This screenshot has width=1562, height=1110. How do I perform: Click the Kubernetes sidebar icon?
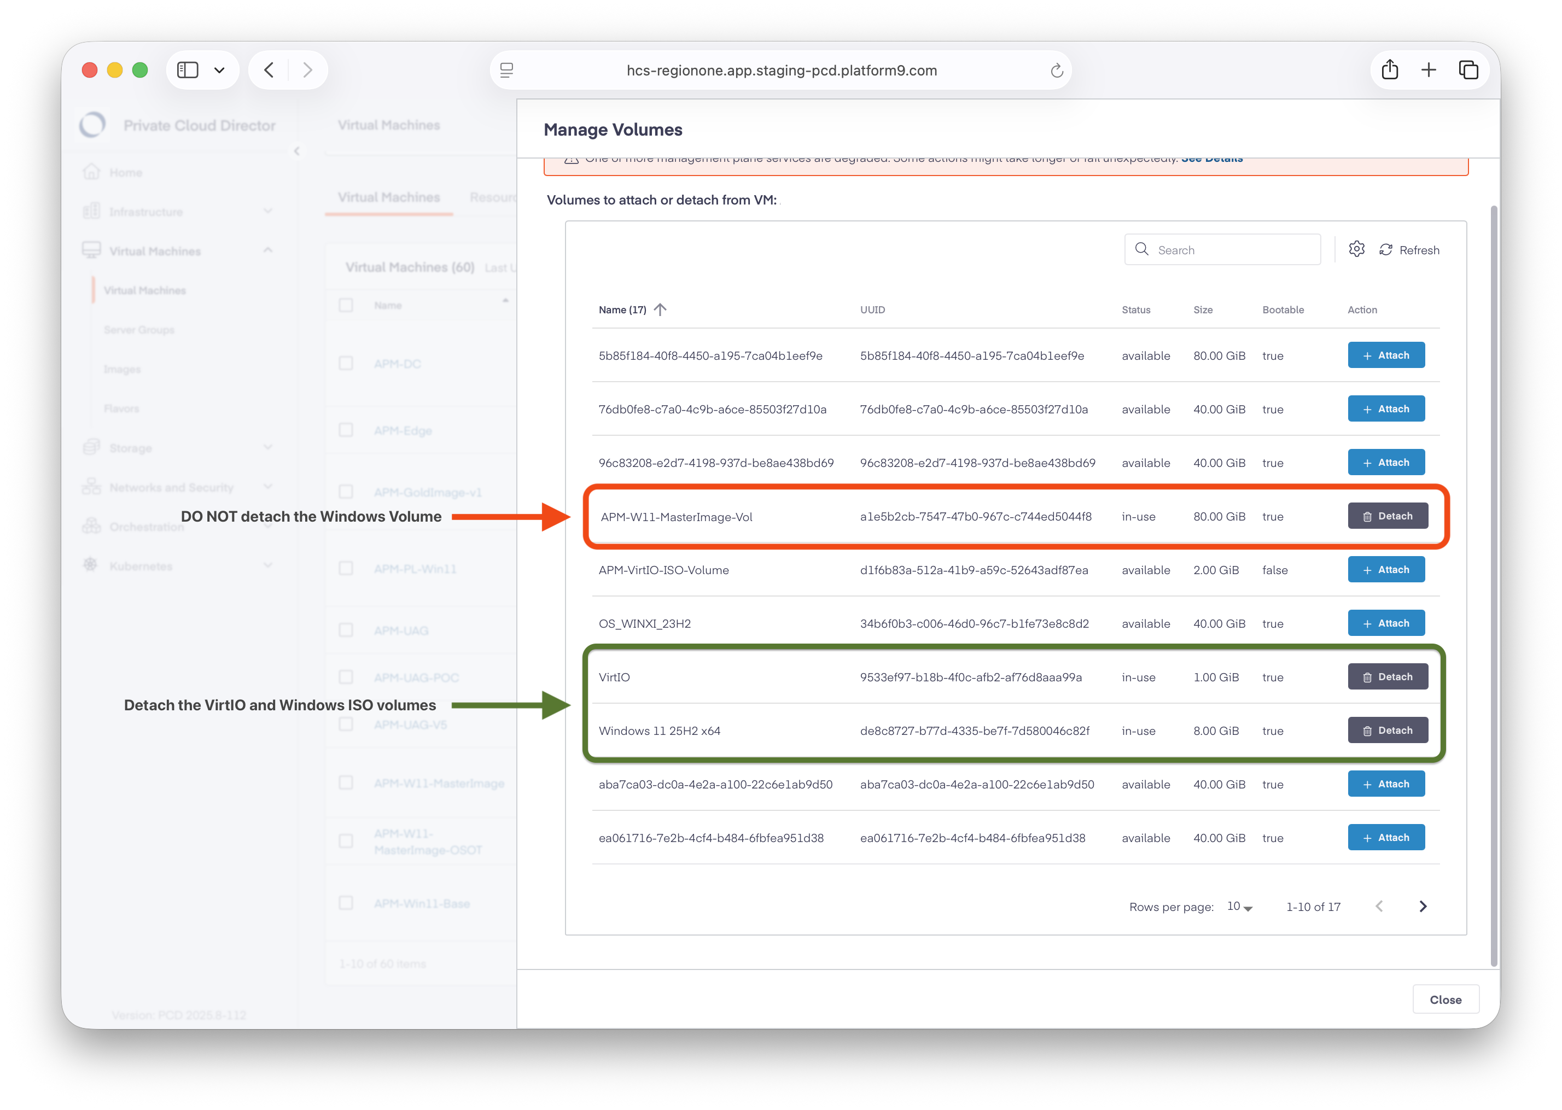(x=90, y=565)
